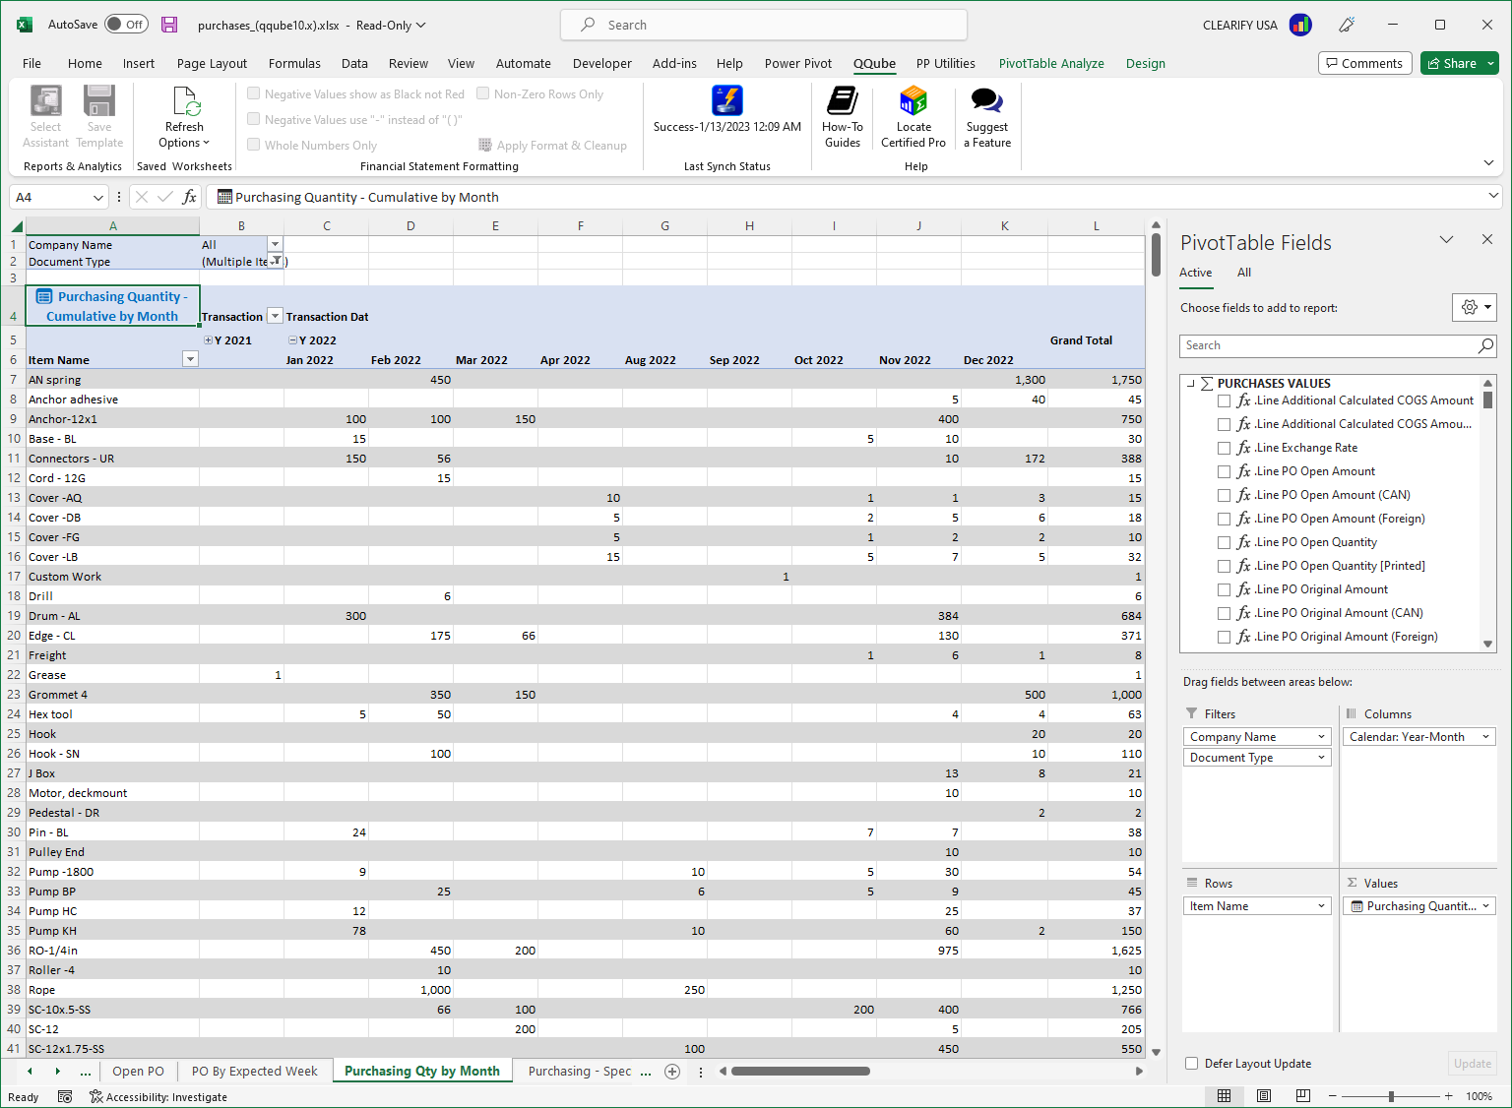Click the CLEARIFY USA account avatar
Image resolution: width=1512 pixels, height=1108 pixels.
click(1300, 25)
